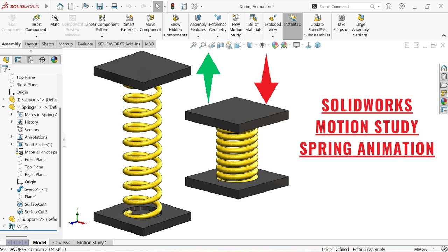Collapse the Spring<1> component node

(3, 107)
